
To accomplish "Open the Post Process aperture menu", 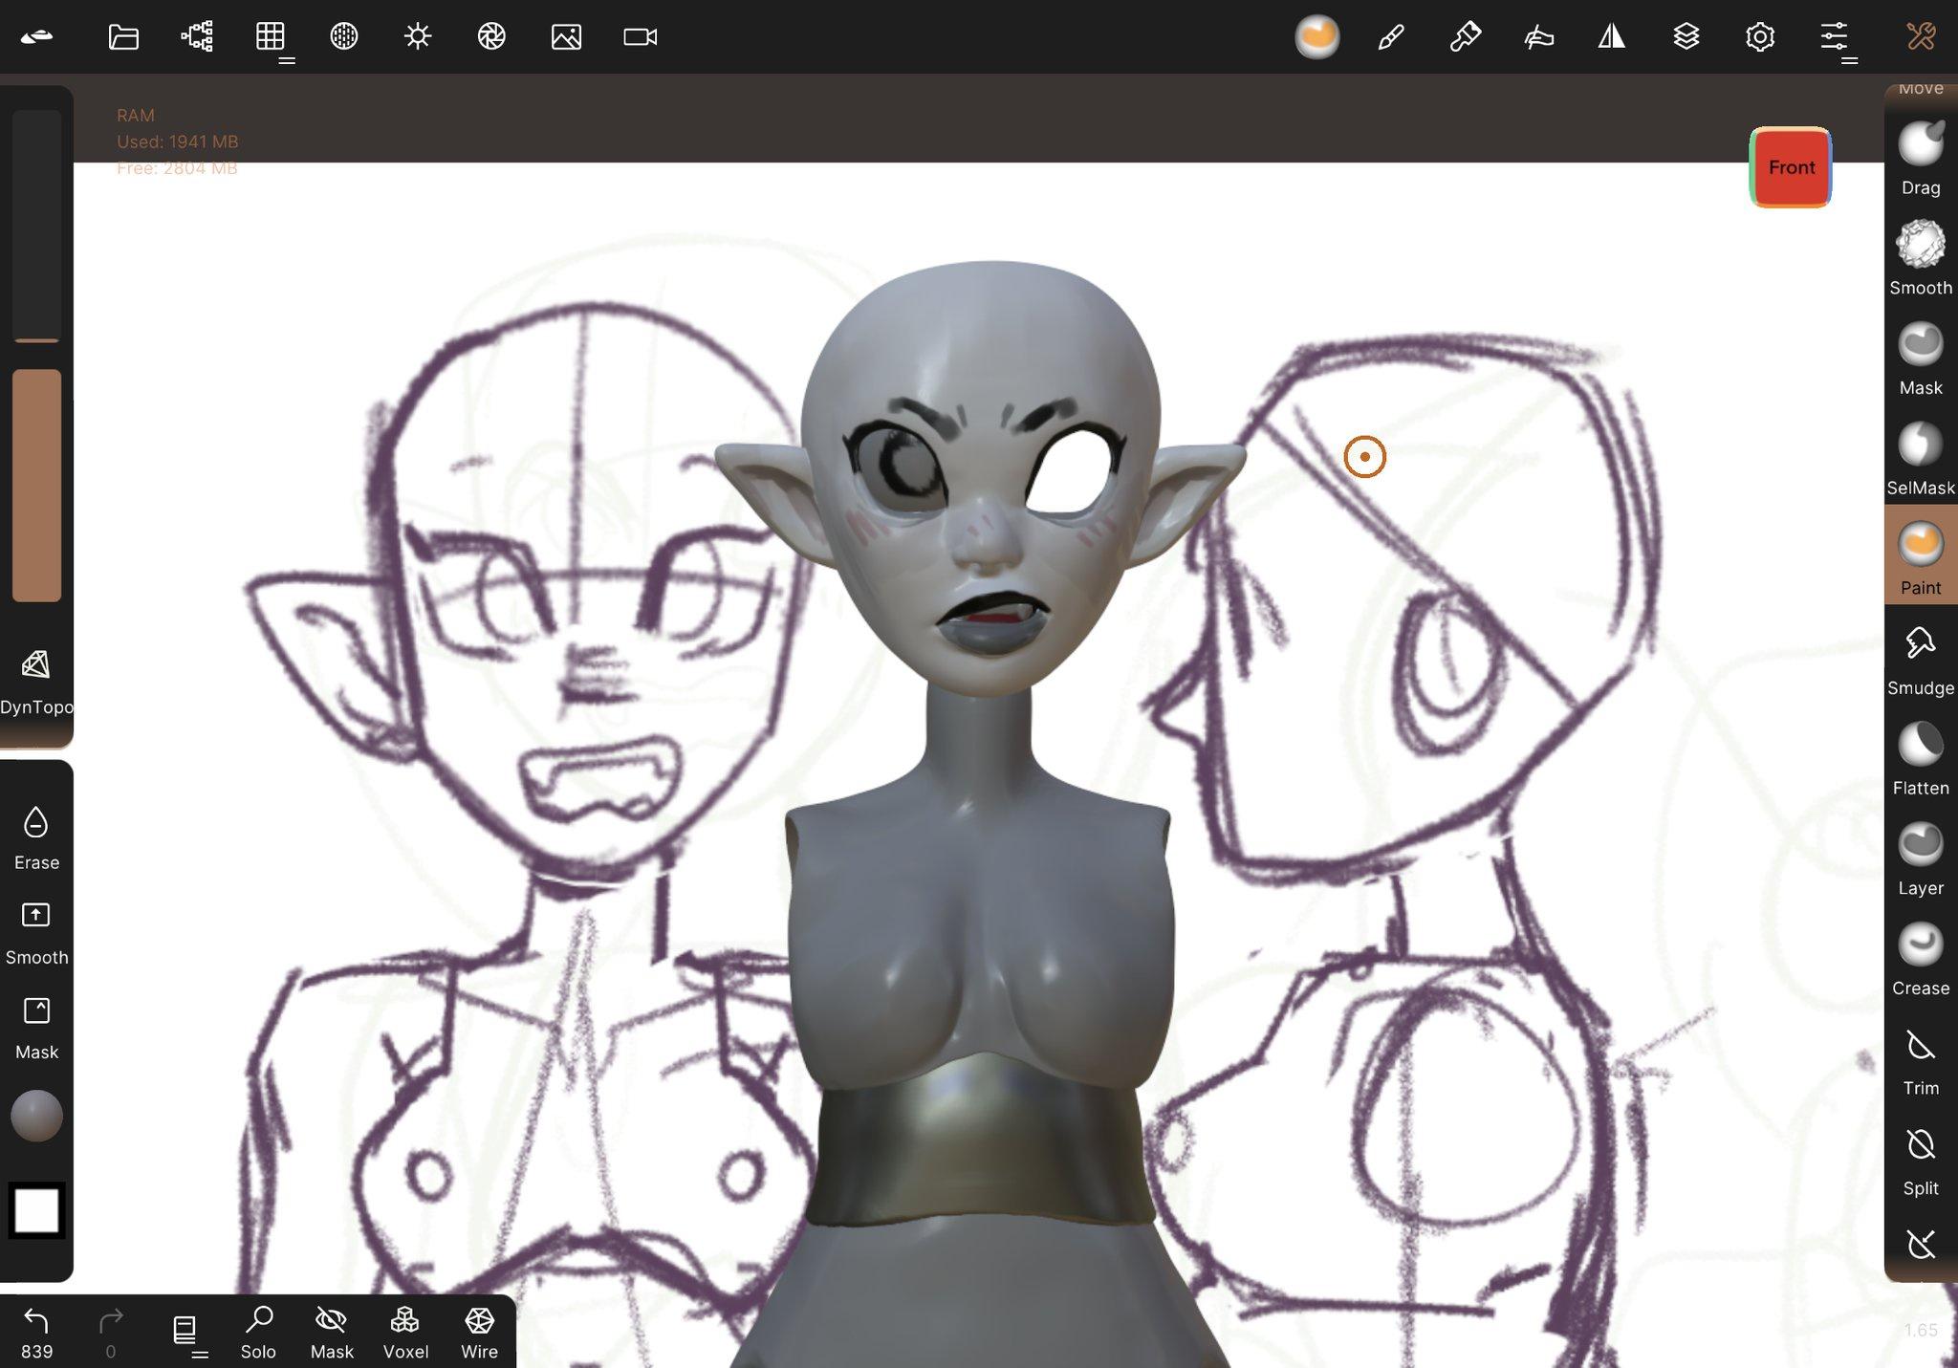I will coord(491,36).
